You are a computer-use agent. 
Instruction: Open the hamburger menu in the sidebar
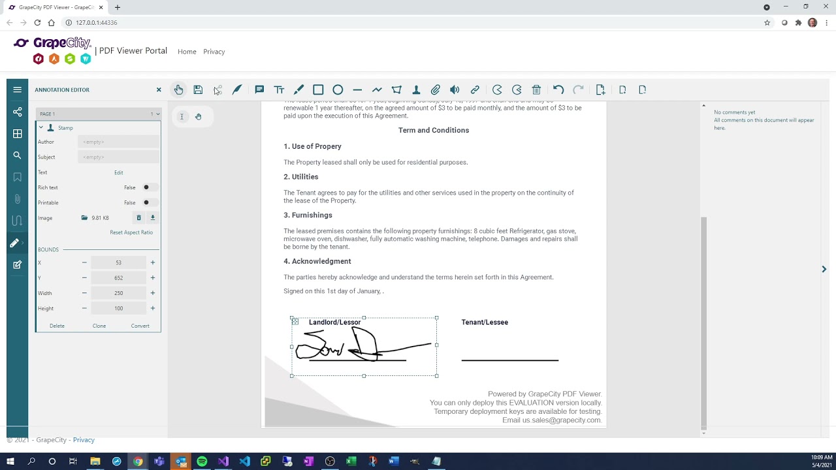[18, 89]
